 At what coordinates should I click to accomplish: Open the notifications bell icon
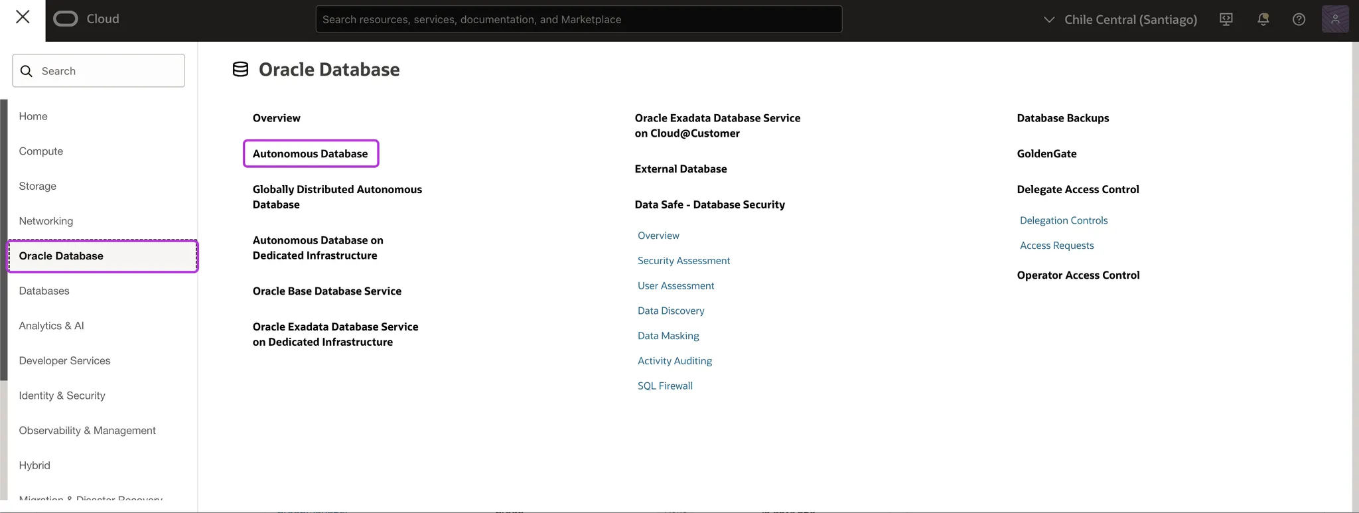point(1263,19)
